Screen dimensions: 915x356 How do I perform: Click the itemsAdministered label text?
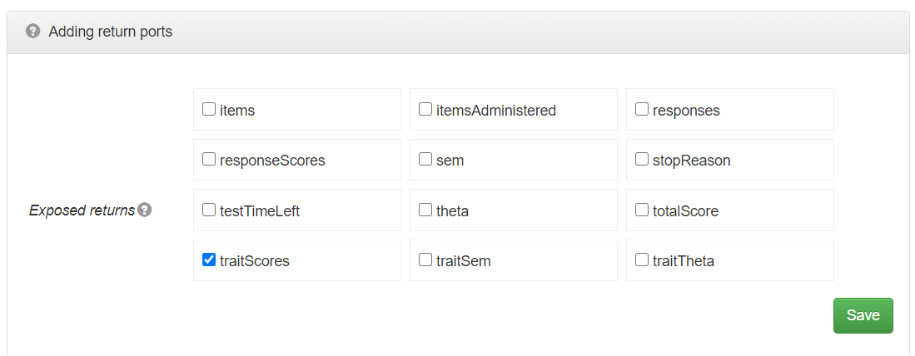click(496, 110)
